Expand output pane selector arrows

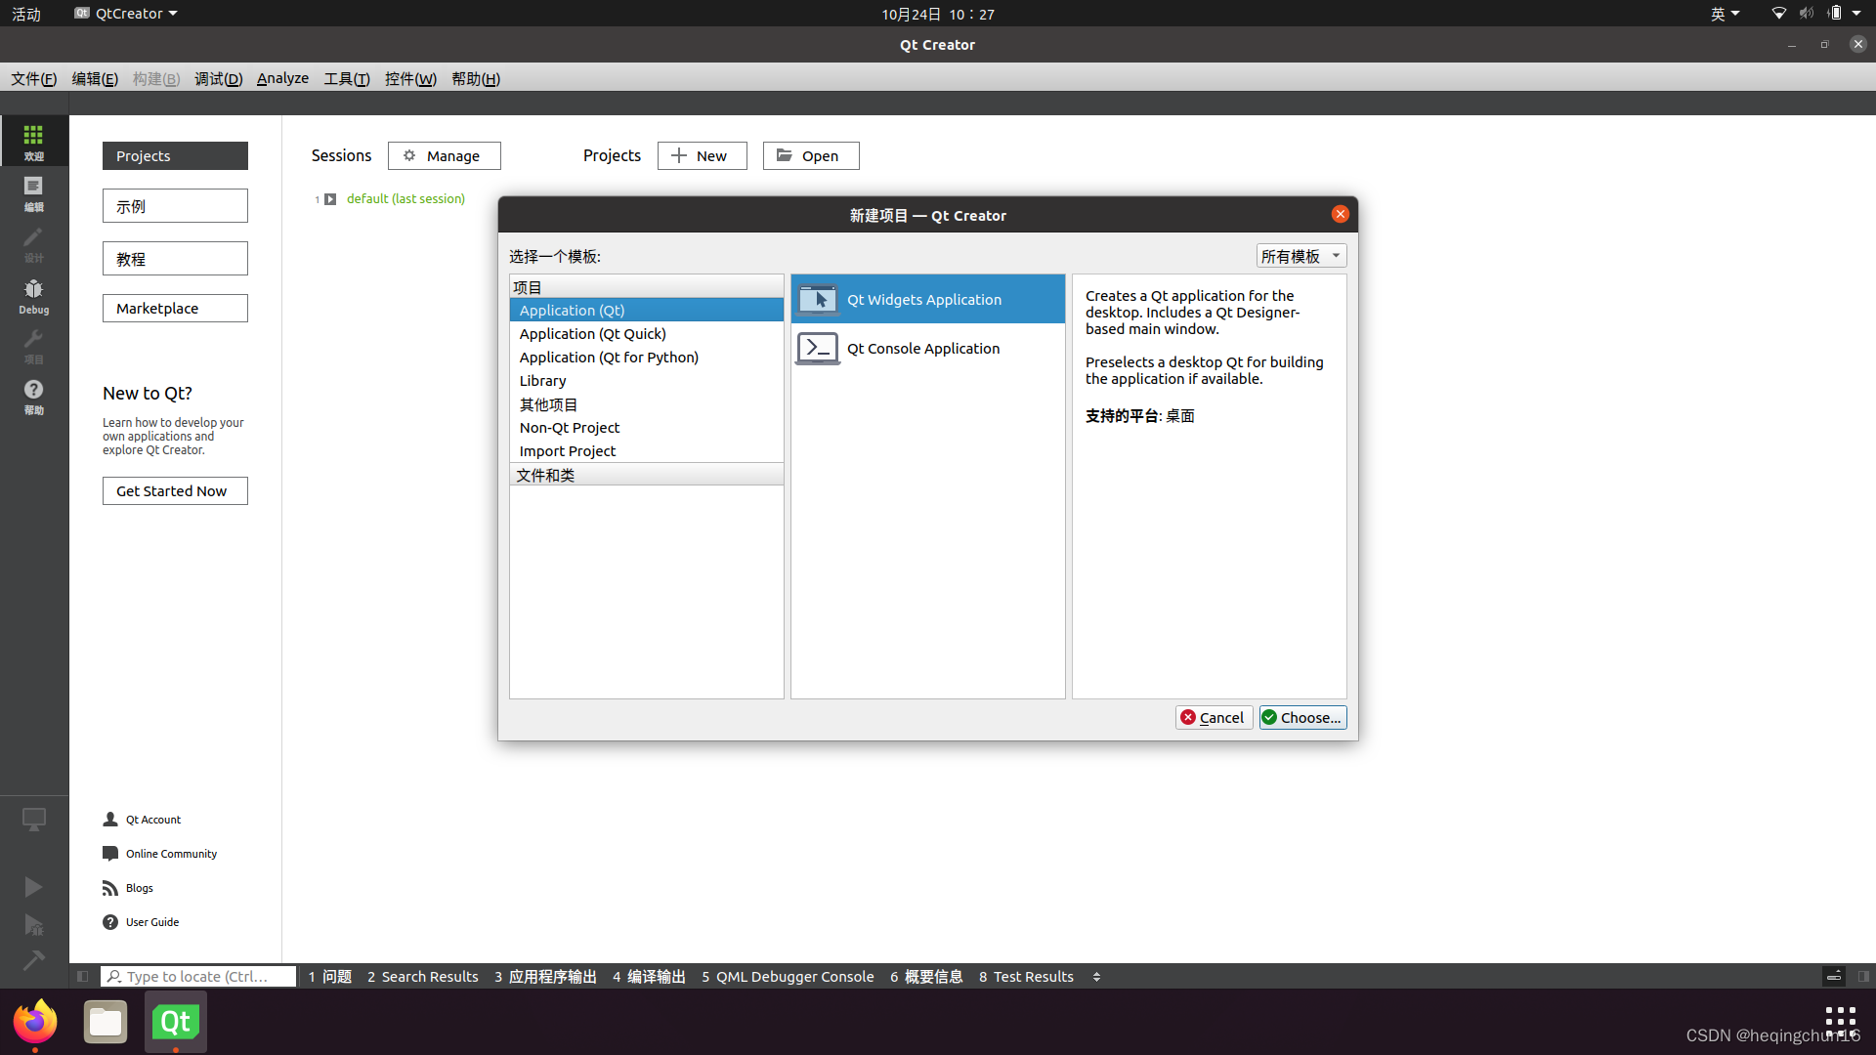1096,976
